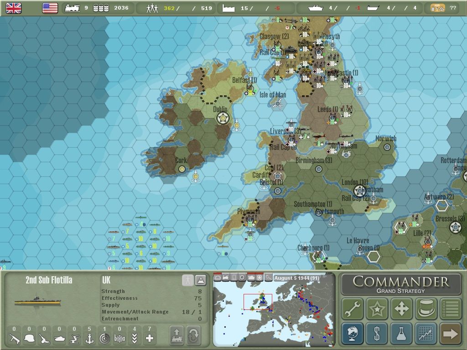Image resolution: width=467 pixels, height=350 pixels.
Task: Click the warship convoy icon in top bar
Action: (316, 8)
